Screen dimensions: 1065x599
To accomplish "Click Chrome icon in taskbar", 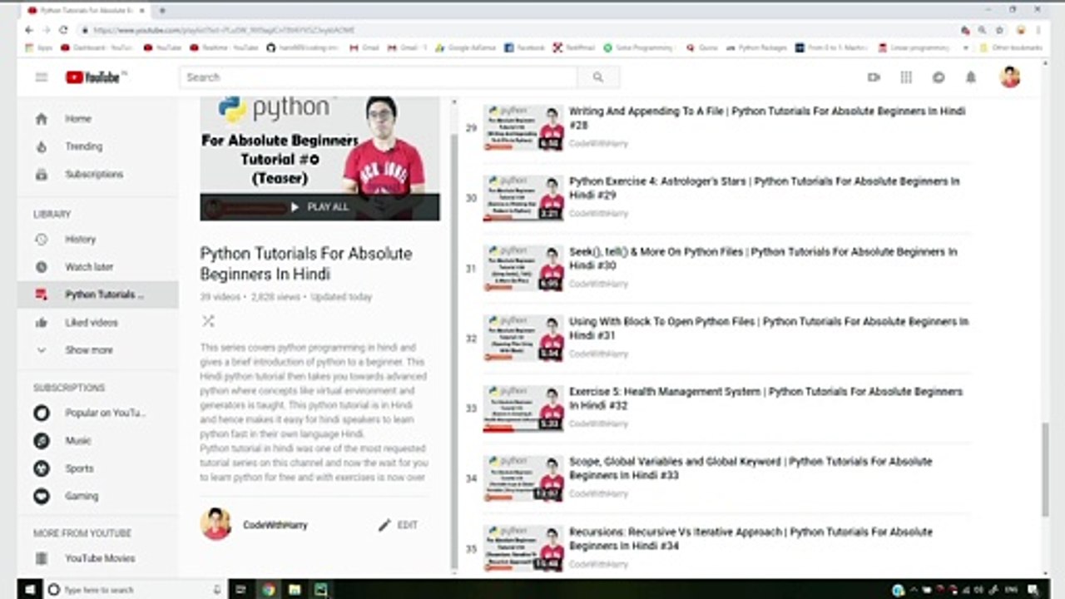I will tap(268, 589).
